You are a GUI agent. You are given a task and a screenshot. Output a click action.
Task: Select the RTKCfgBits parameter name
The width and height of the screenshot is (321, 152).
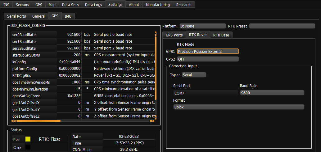(x=34, y=75)
